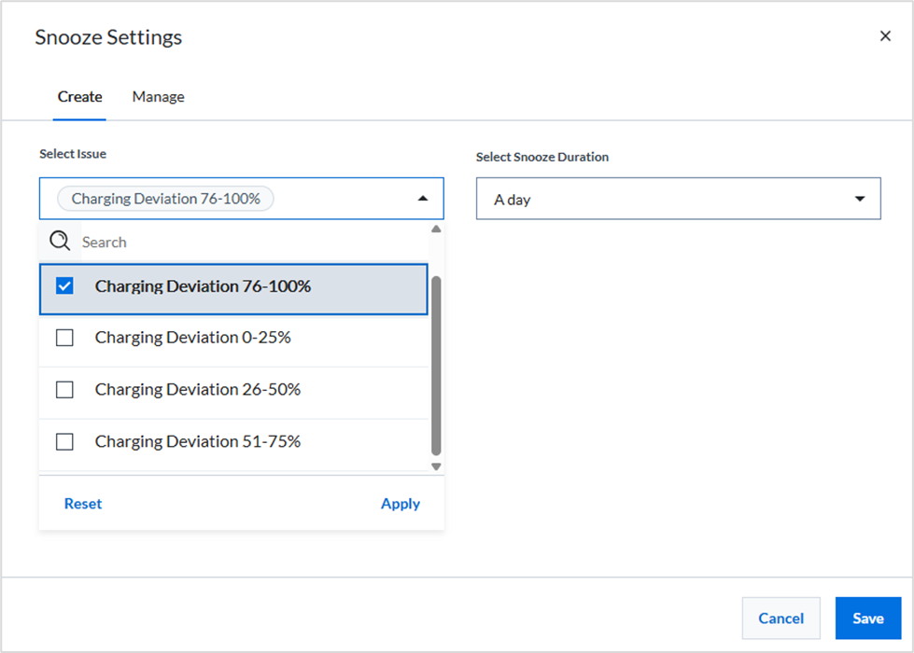Switch to the Manage tab

(158, 97)
